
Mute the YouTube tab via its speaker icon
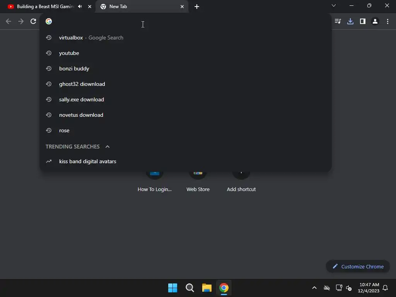point(80,7)
